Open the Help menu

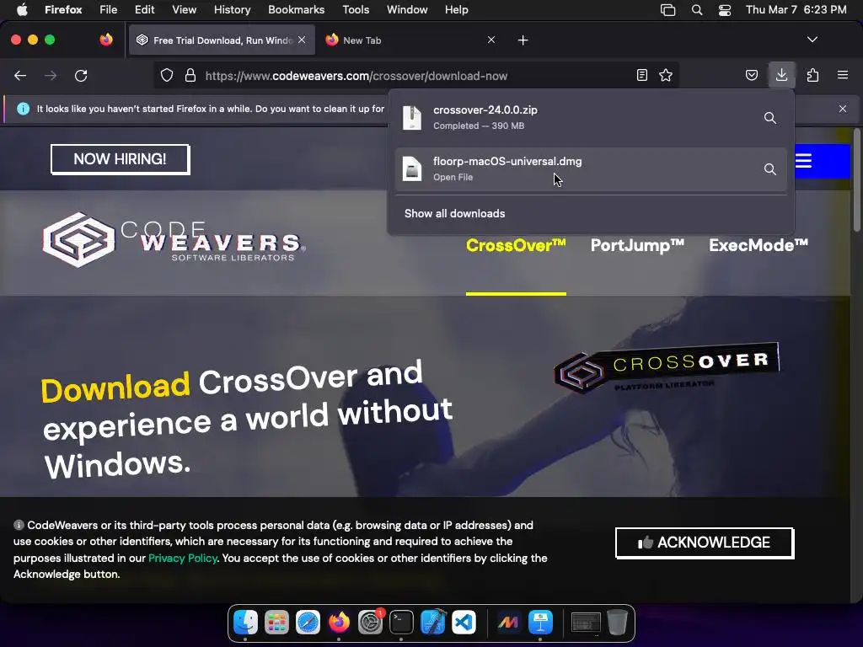[456, 9]
